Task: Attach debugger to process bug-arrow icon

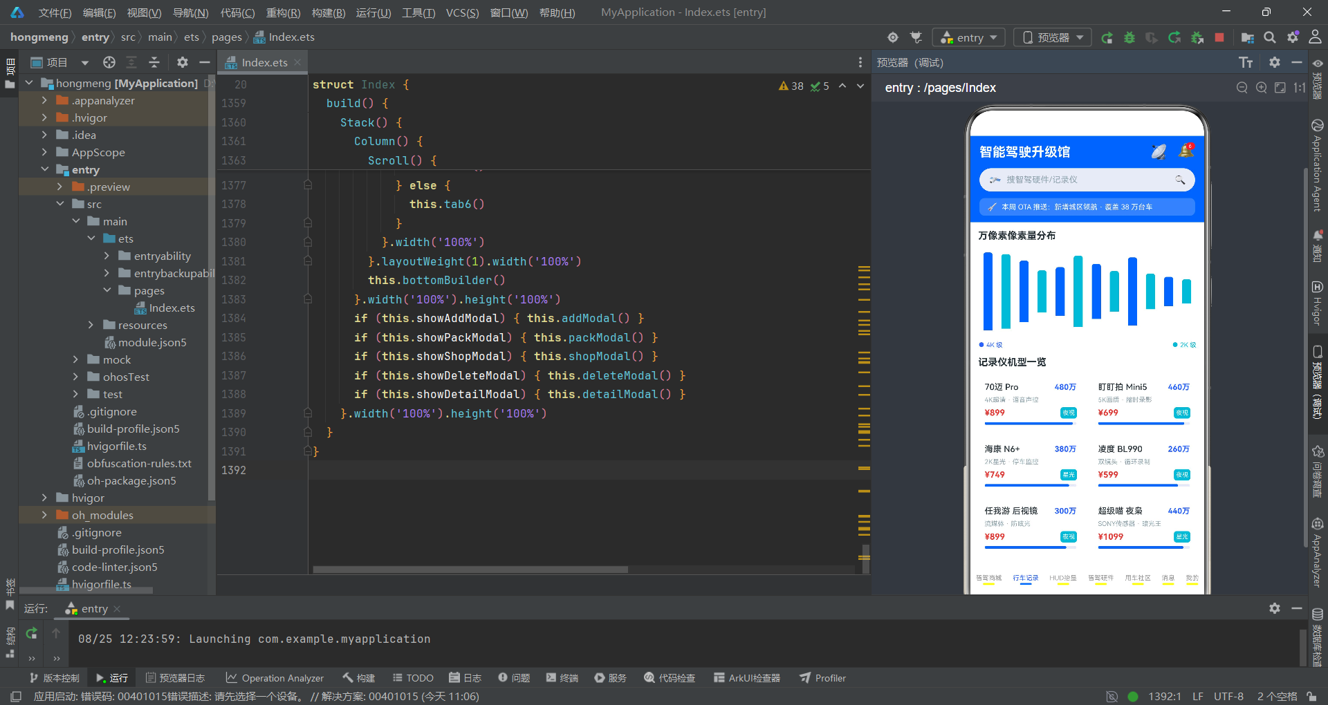Action: click(1197, 37)
